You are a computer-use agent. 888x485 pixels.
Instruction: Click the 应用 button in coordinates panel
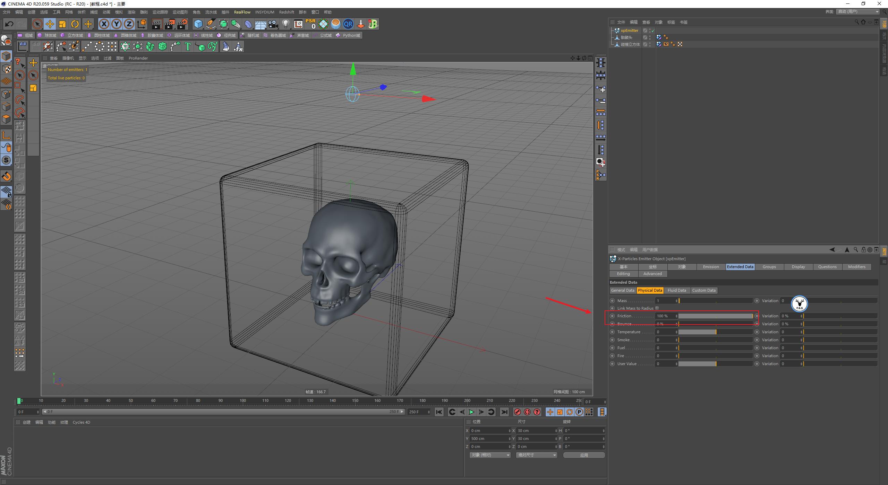[584, 455]
